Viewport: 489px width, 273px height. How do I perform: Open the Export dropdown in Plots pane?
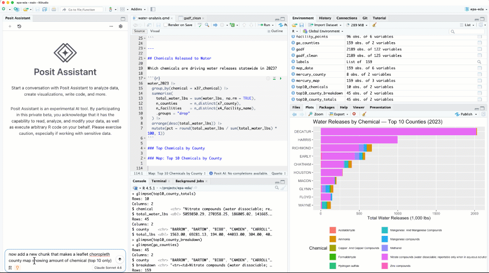click(x=339, y=114)
